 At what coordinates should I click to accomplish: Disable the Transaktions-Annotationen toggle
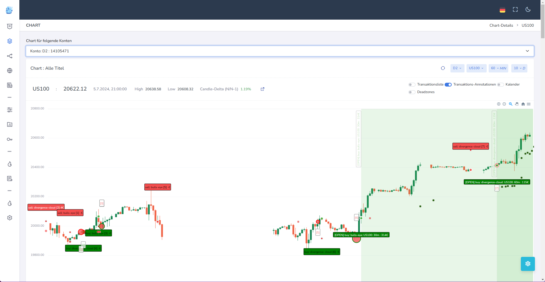tap(448, 85)
